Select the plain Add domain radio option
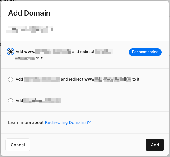Screen dimensions: 170x157 [11, 101]
